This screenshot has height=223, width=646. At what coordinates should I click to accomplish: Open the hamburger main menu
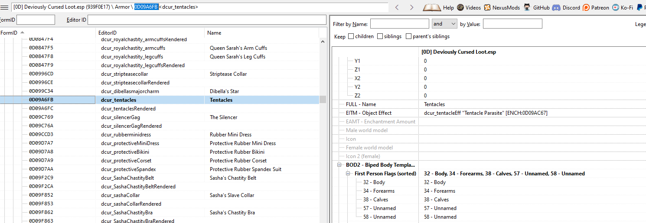pos(4,7)
